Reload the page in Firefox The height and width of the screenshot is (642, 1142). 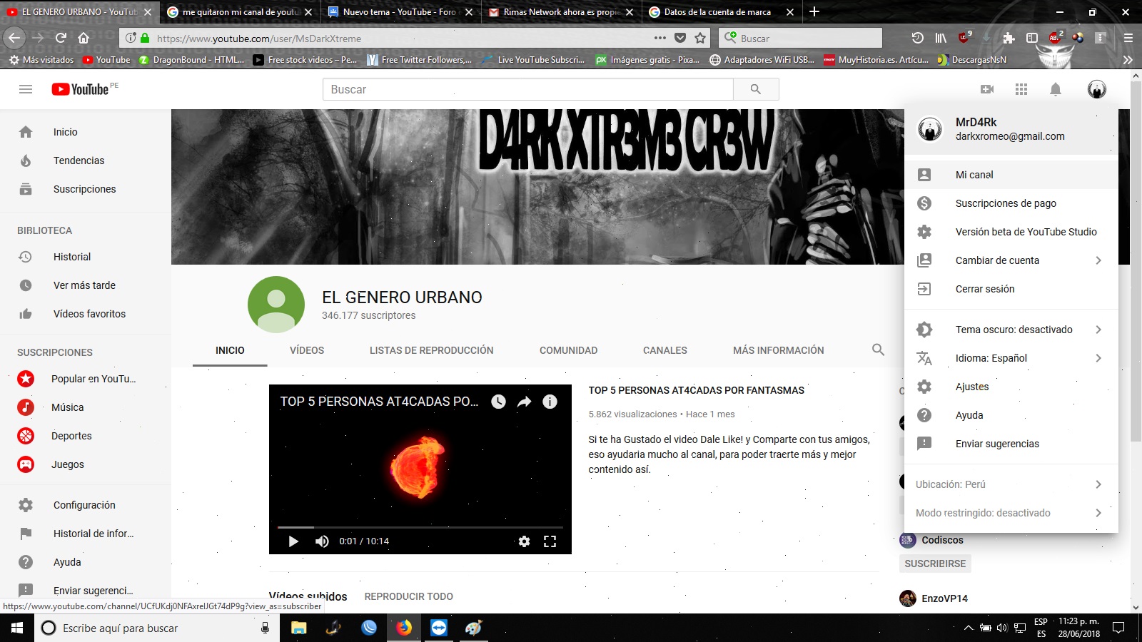pyautogui.click(x=61, y=38)
